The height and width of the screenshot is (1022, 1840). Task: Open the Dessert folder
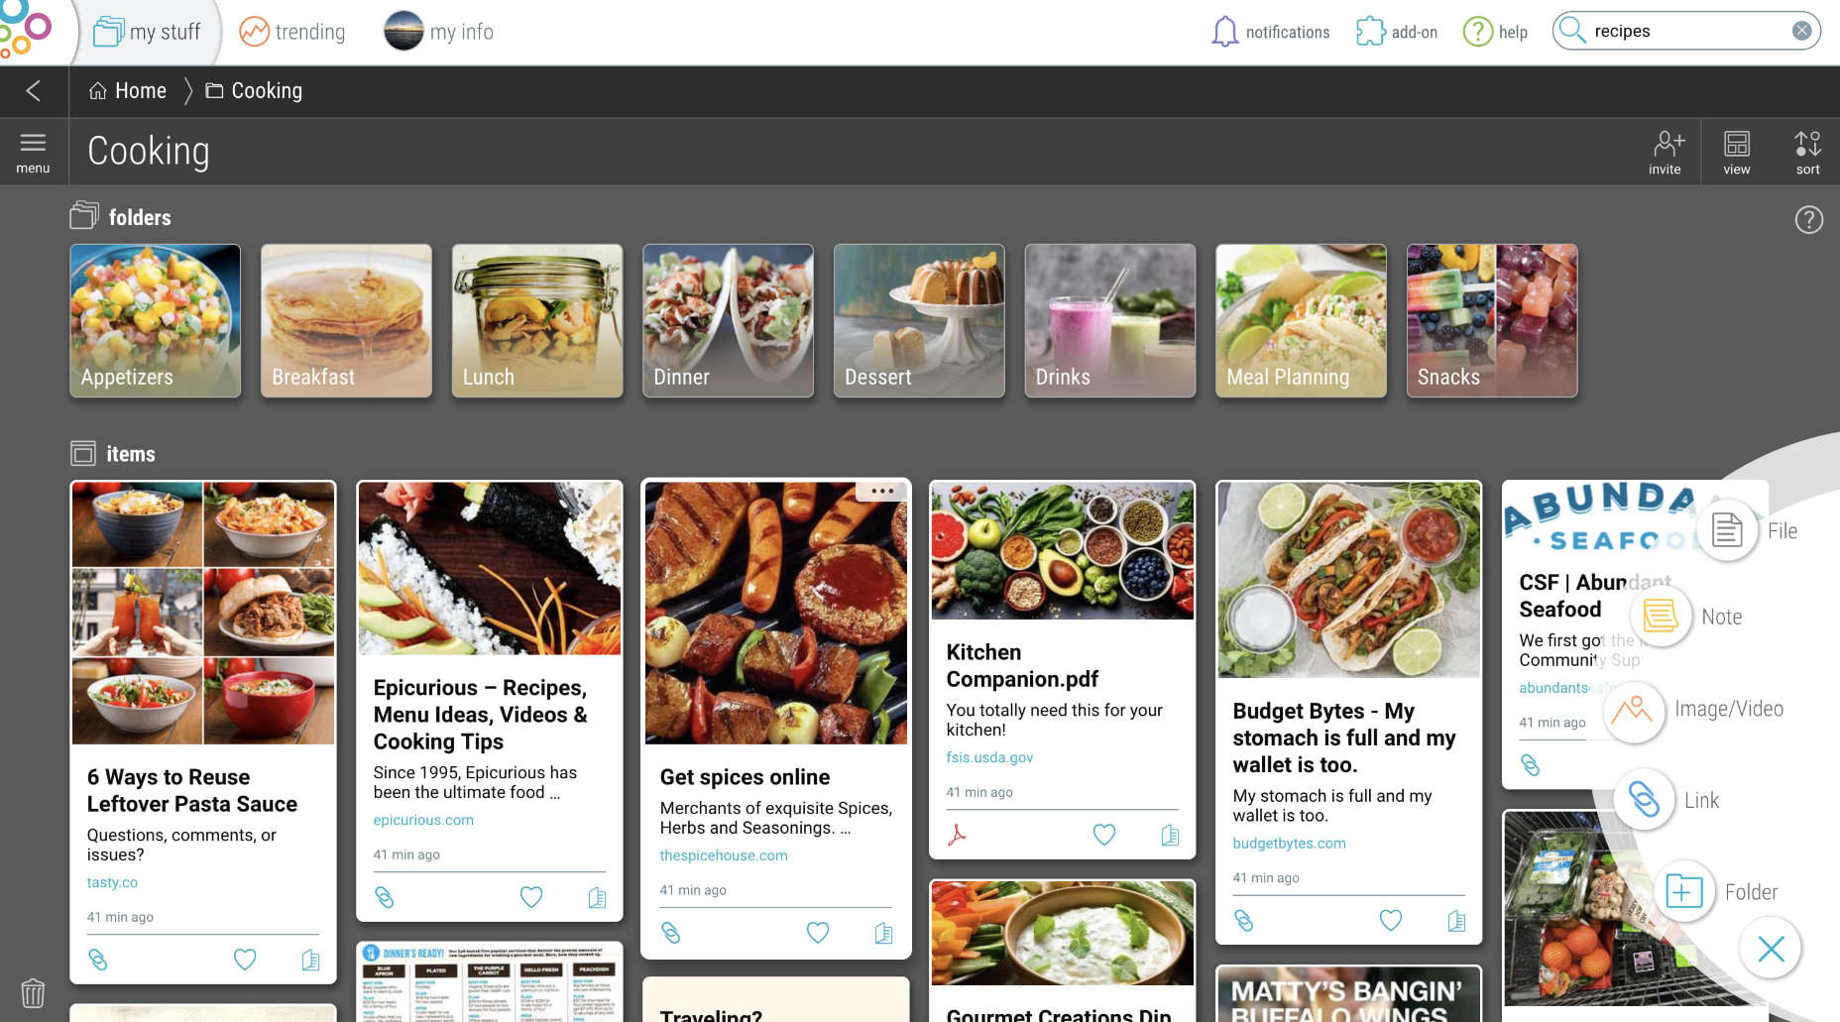(919, 321)
